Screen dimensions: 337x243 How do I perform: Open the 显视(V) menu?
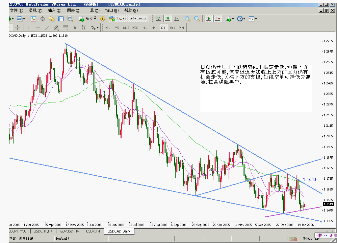pos(36,10)
